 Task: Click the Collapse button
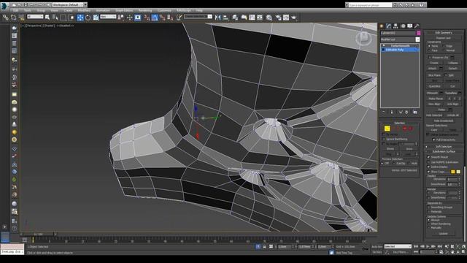click(452, 63)
